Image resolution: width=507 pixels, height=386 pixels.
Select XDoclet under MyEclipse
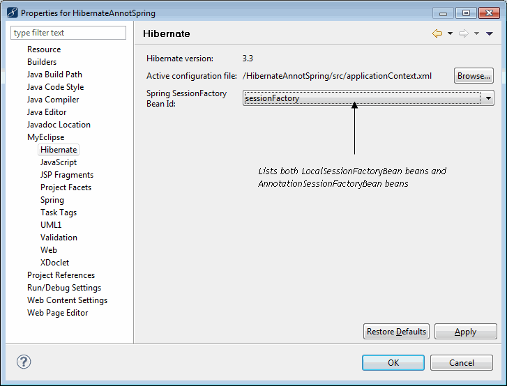coord(54,263)
